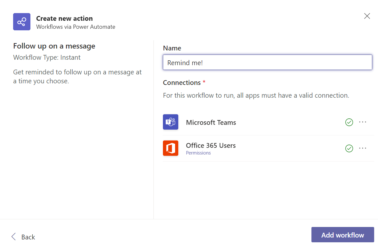Click the Add workflow button
The image size is (378, 249).
[x=342, y=235]
